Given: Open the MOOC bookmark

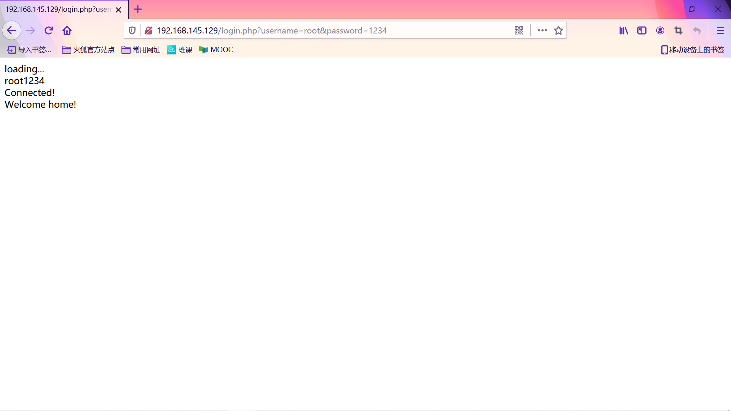Looking at the screenshot, I should click(216, 50).
